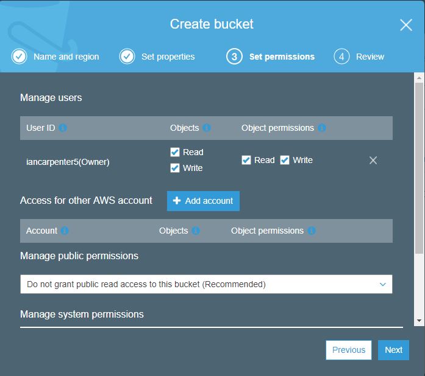Screen dimensions: 425x376
Task: Click info icon by account Object permissions
Action: coord(312,231)
